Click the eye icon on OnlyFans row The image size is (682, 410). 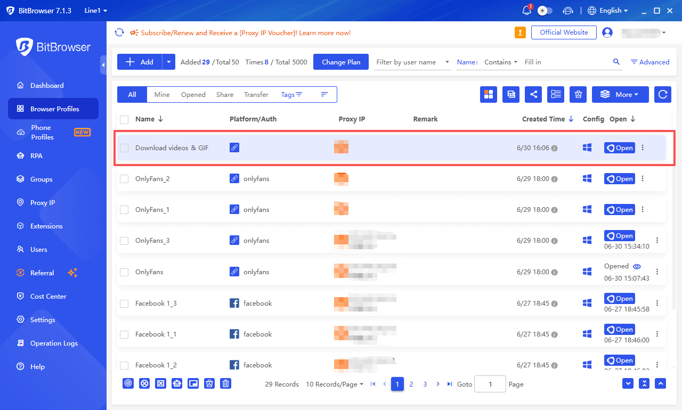[x=637, y=266]
